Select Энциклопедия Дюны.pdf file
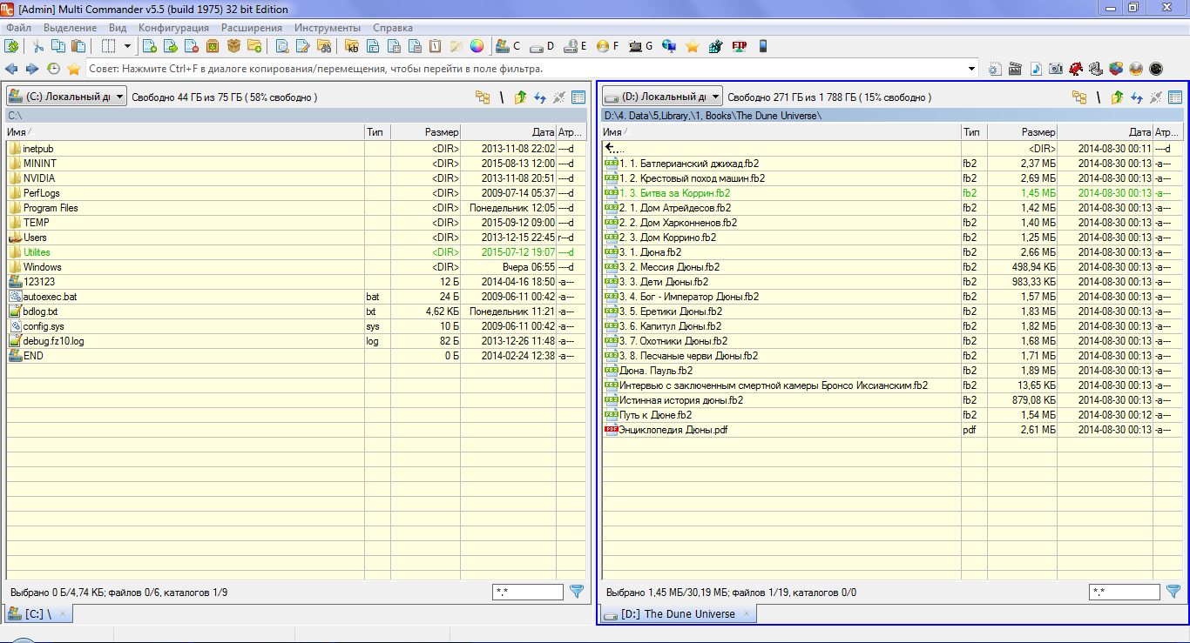This screenshot has height=643, width=1190. click(x=673, y=430)
